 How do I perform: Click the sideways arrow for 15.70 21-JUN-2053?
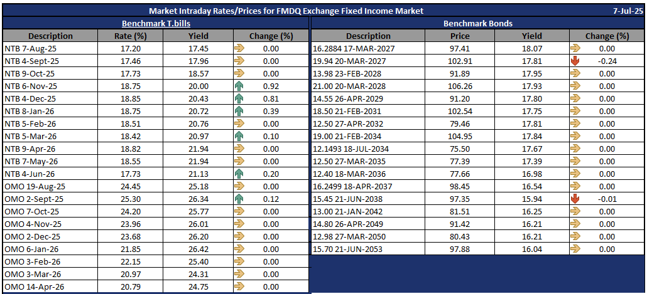(x=575, y=249)
